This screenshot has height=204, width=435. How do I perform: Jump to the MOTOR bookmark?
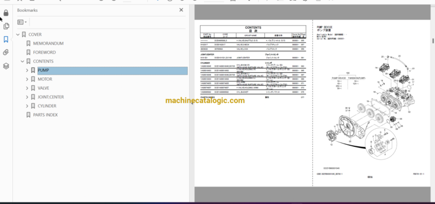pyautogui.click(x=45, y=79)
